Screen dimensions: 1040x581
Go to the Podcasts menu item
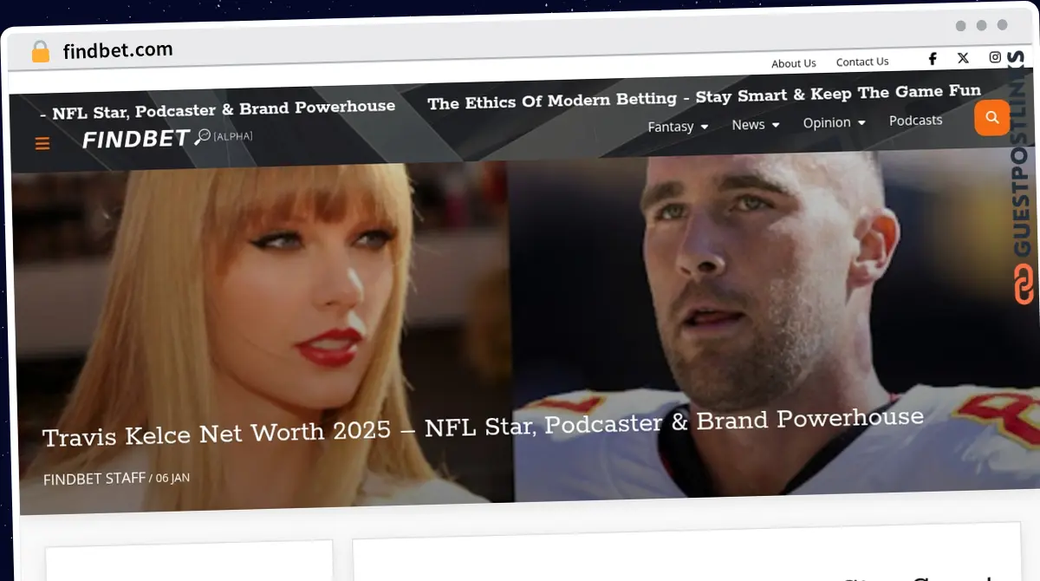pos(915,121)
